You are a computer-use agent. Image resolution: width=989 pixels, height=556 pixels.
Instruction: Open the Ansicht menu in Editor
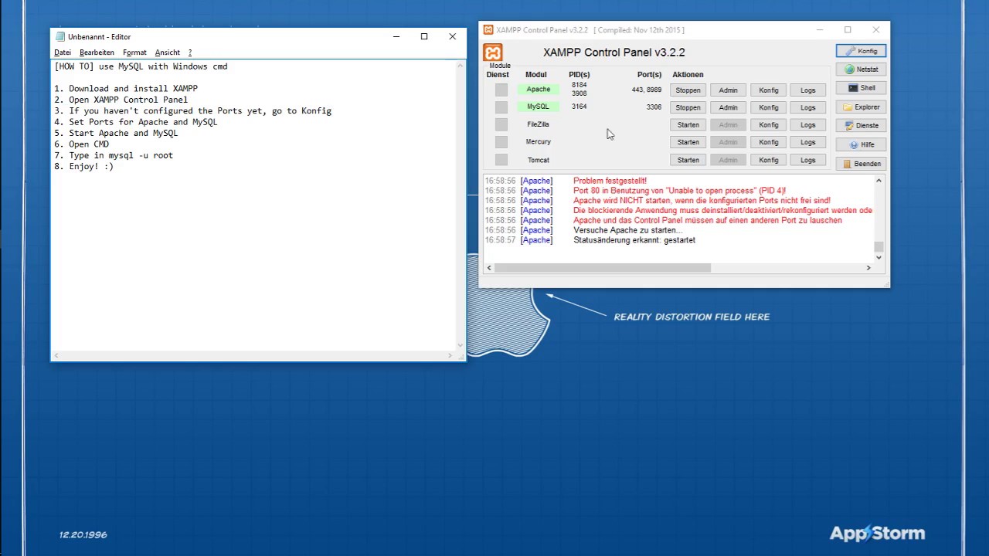point(167,53)
